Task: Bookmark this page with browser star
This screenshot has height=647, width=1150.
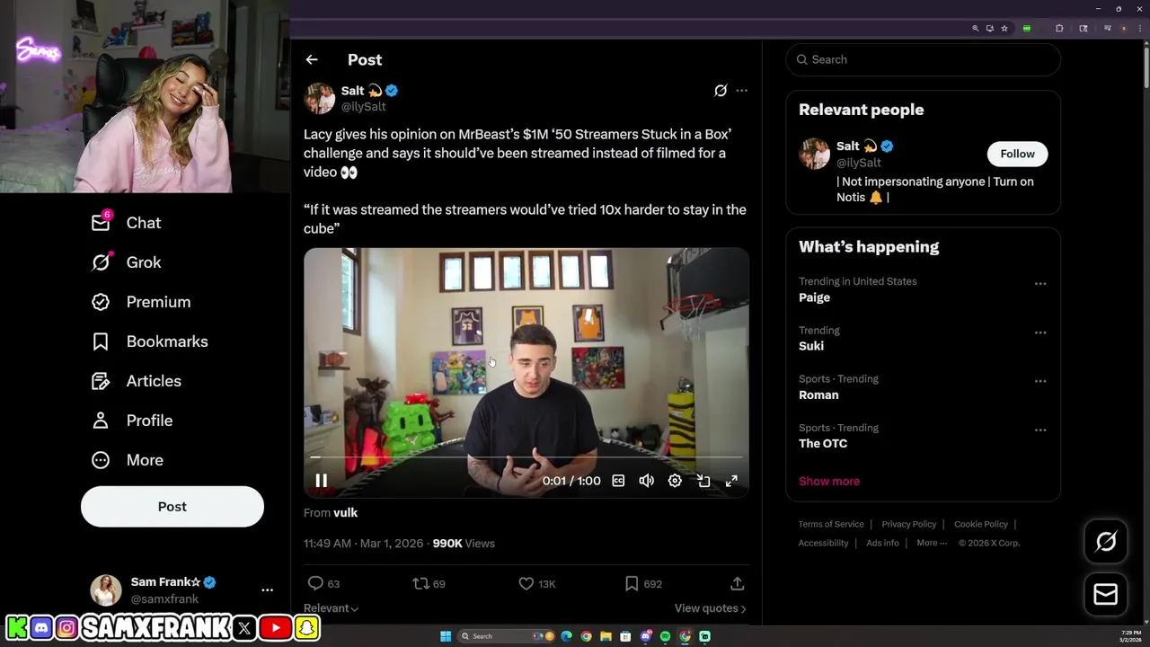Action: point(1004,29)
